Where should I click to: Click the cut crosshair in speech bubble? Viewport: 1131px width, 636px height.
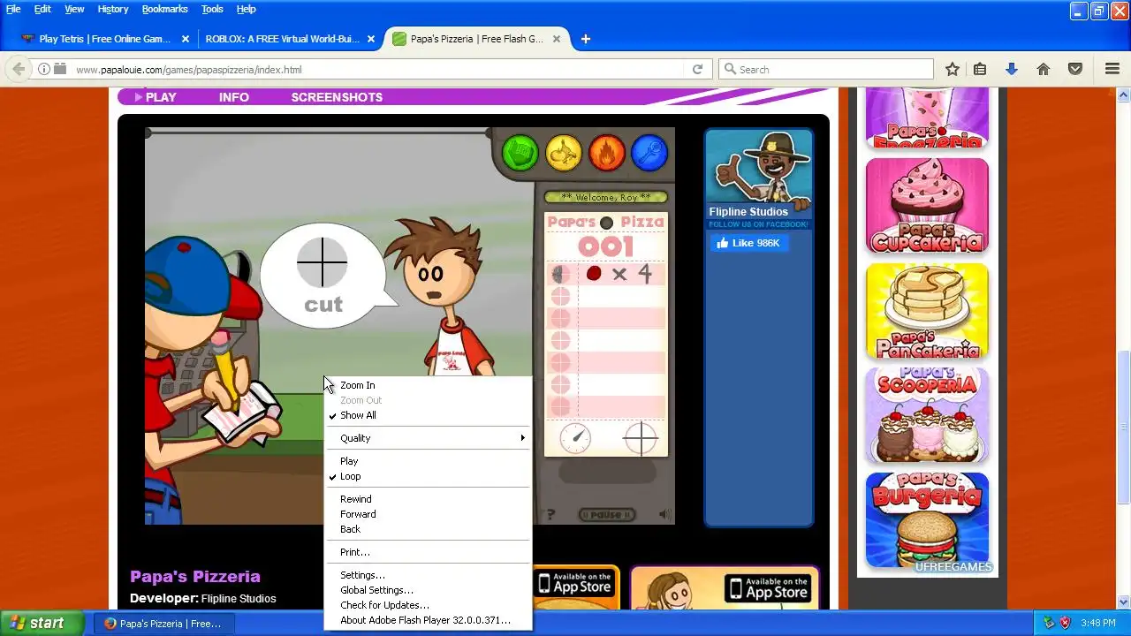(x=322, y=262)
